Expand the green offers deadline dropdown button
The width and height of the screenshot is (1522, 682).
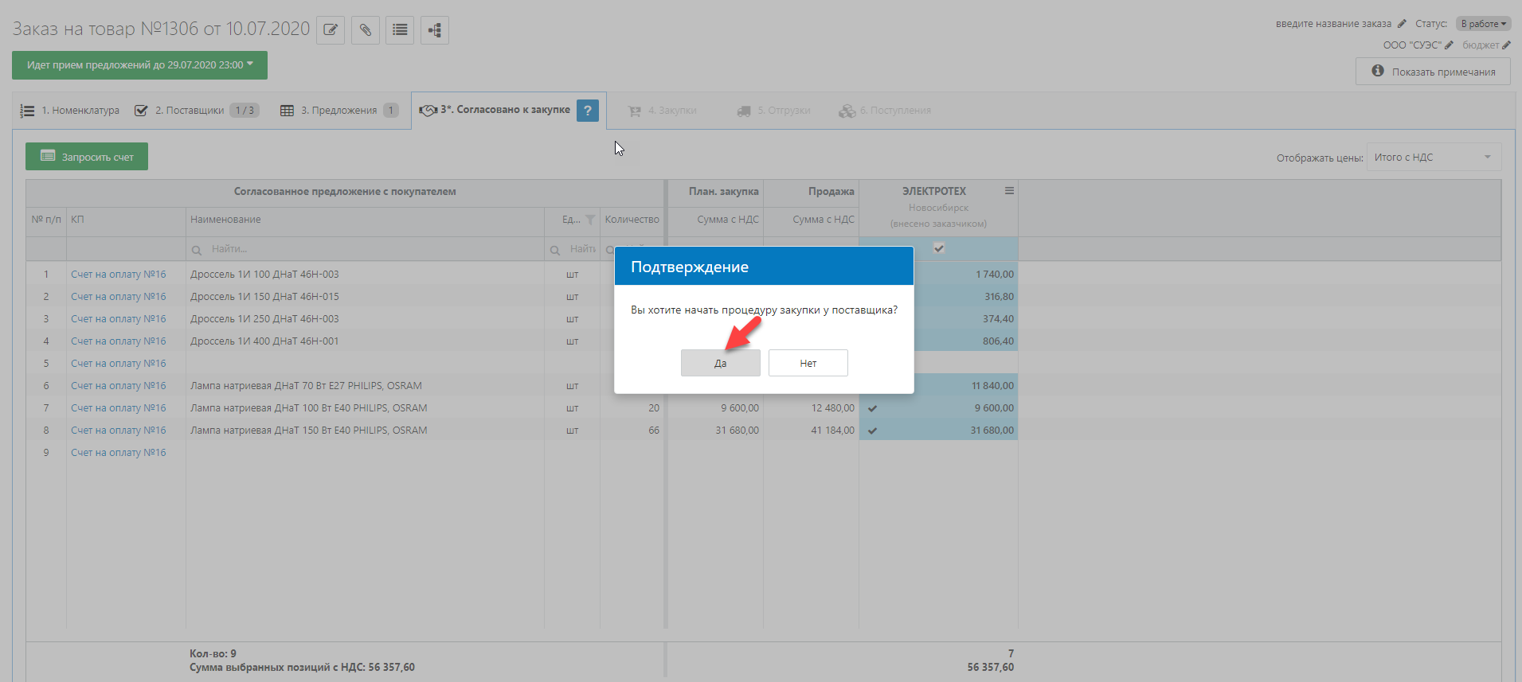139,65
